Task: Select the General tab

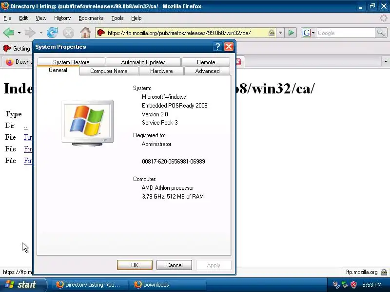Action: 58,70
